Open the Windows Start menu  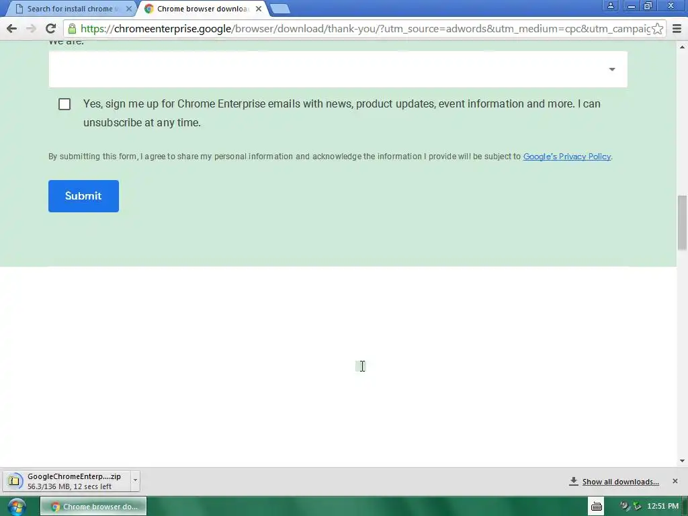pos(17,507)
